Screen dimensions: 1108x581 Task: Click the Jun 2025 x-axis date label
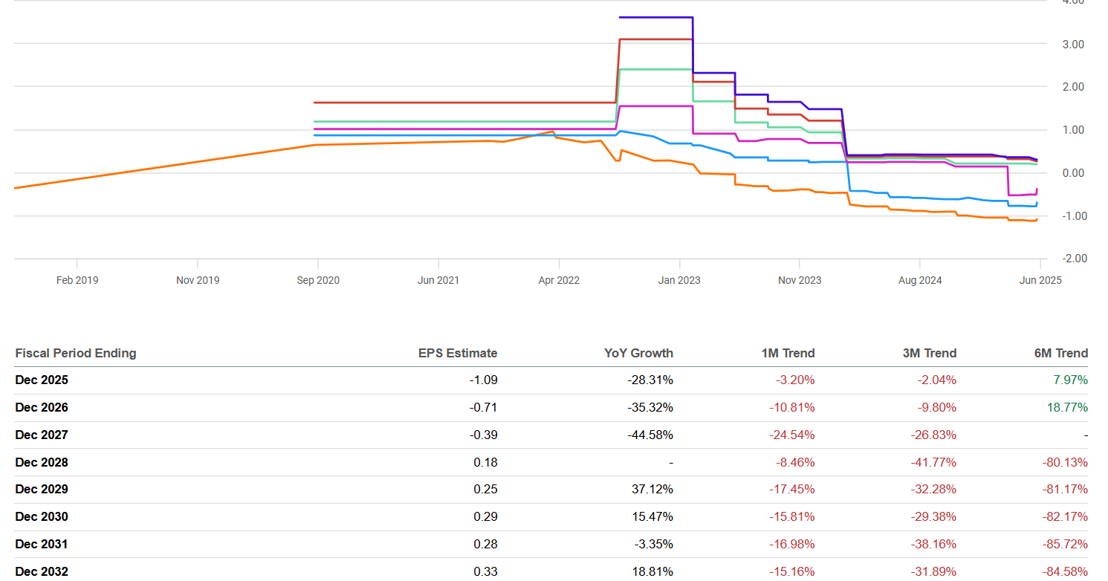(x=1040, y=281)
